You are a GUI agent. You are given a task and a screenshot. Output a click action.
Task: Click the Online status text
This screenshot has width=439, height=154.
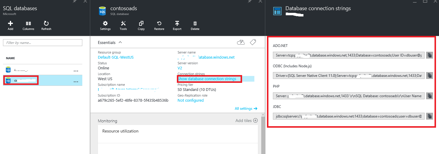coord(104,68)
